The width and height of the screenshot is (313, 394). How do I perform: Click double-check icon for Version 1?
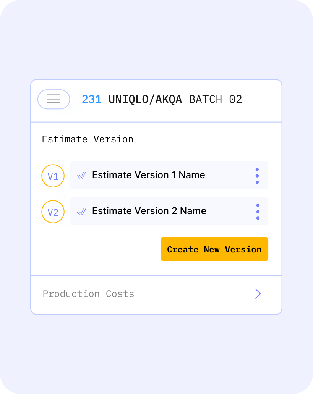[81, 175]
